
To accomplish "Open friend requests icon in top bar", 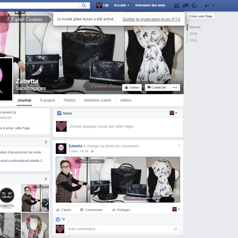I will (x=177, y=6).
